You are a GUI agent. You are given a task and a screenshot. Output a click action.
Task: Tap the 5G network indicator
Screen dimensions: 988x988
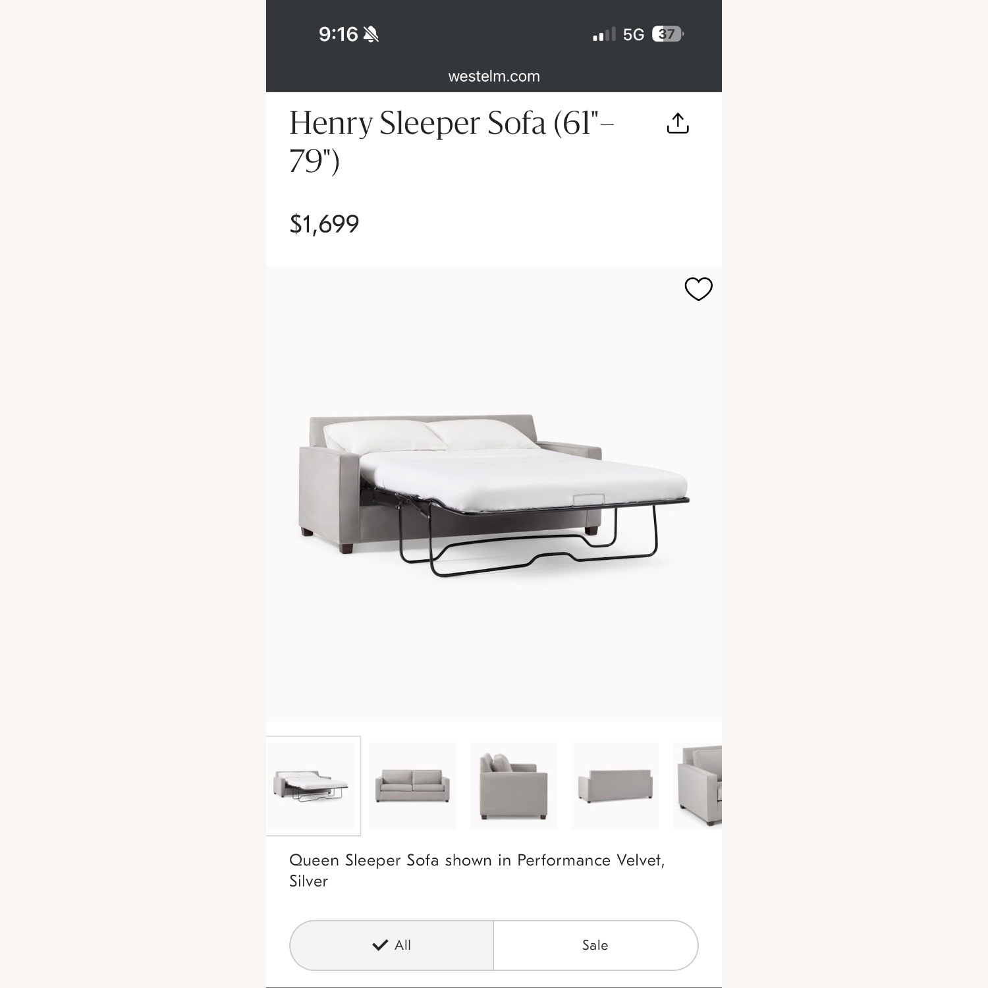coord(634,34)
